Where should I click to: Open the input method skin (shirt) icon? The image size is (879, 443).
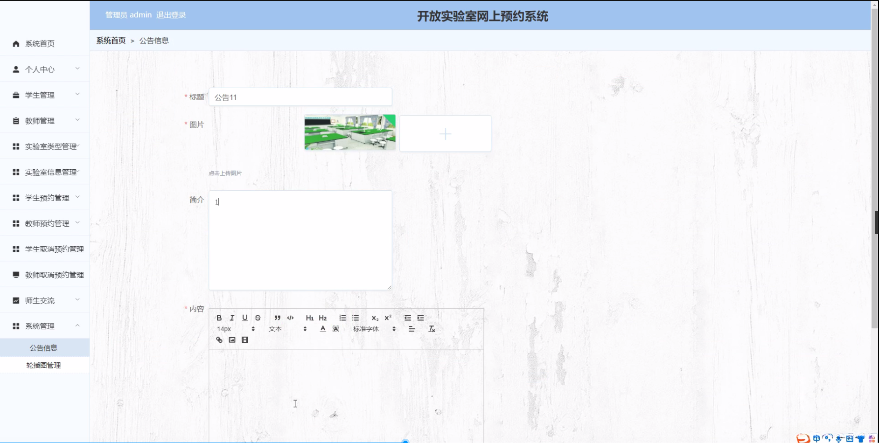[860, 438]
